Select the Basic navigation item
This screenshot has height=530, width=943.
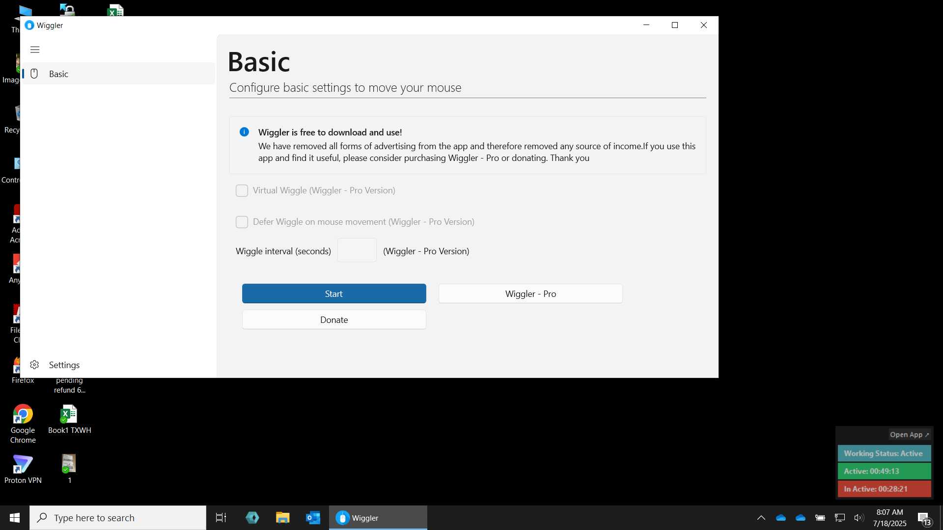(x=118, y=74)
